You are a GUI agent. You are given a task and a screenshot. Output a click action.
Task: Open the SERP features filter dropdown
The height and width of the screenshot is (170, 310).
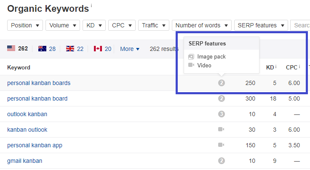click(x=261, y=25)
